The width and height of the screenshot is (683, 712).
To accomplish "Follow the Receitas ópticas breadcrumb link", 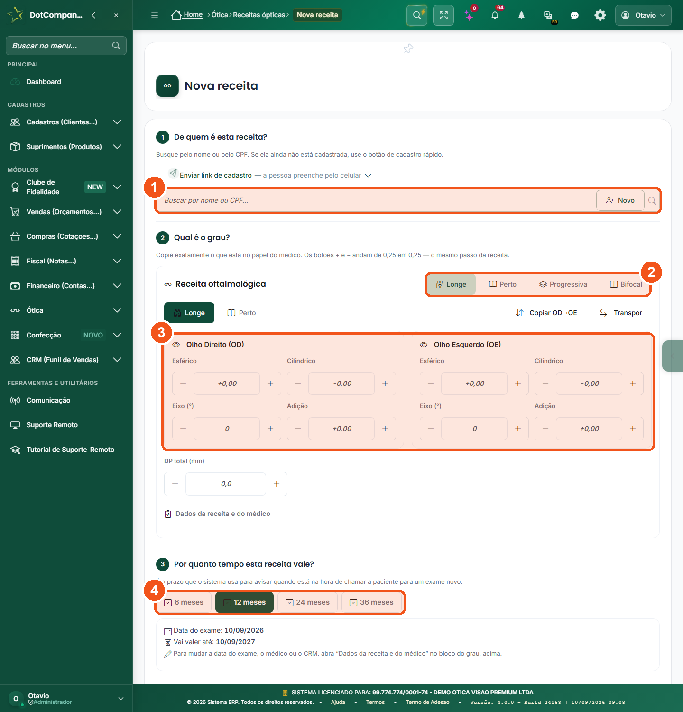I will point(259,15).
